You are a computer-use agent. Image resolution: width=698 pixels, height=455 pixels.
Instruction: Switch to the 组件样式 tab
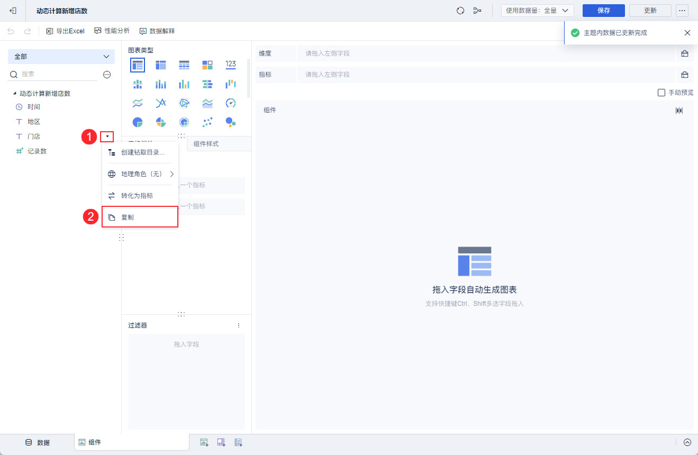[x=206, y=144]
